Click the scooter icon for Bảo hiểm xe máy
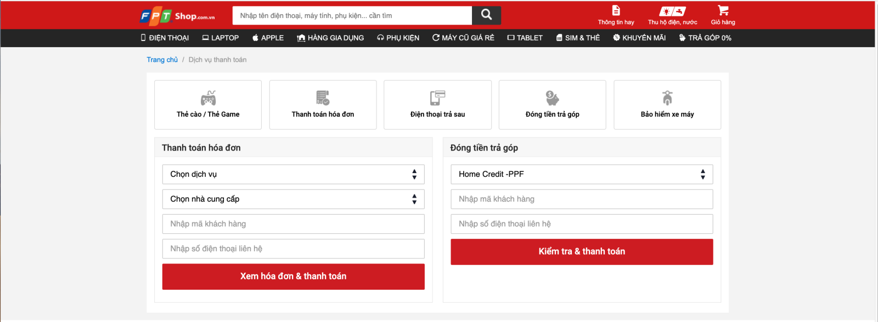878x322 pixels. [x=667, y=98]
